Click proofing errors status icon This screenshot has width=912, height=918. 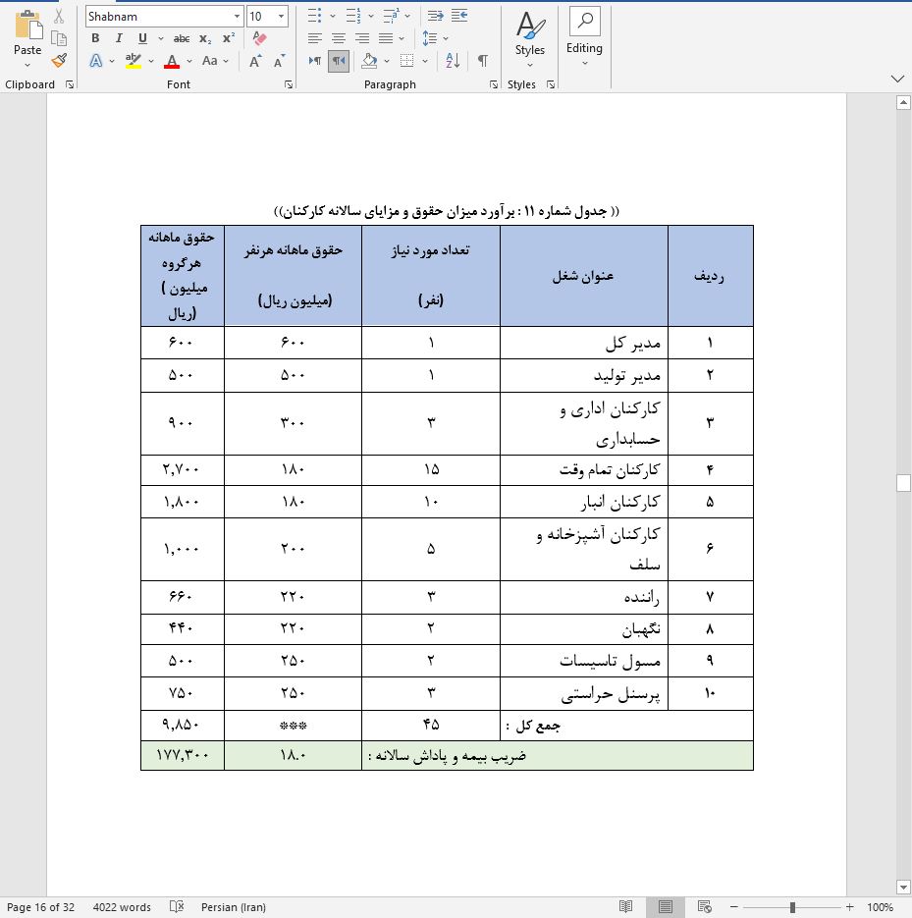click(x=176, y=907)
